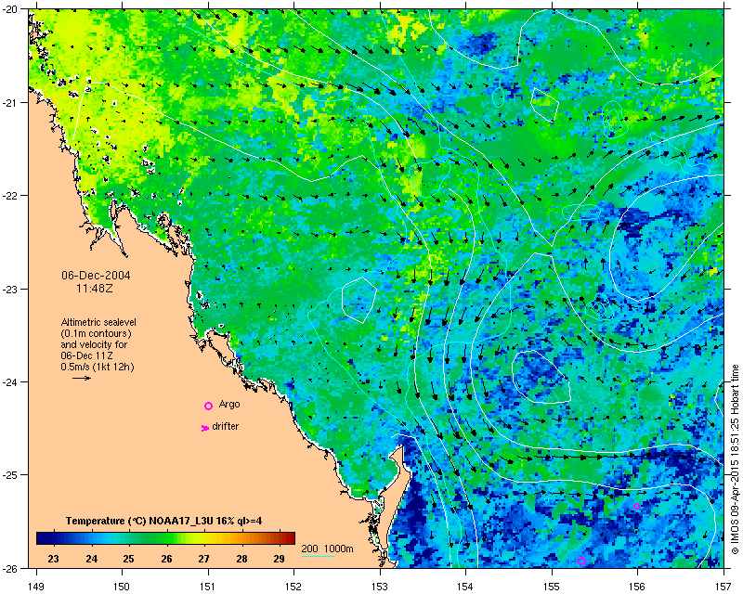Click the date label 06-Dec-2004
The image size is (743, 594).
point(97,276)
